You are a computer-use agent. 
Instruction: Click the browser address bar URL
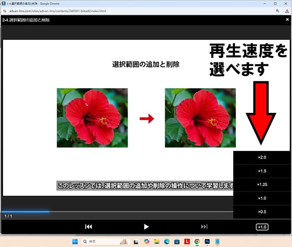[57, 11]
